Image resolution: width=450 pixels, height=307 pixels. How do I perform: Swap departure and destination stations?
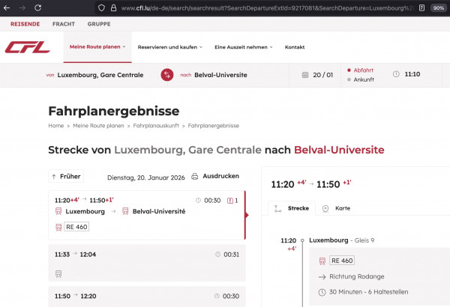(166, 75)
